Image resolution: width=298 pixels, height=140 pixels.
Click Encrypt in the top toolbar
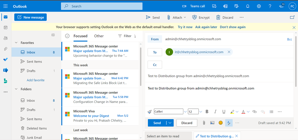point(201,17)
